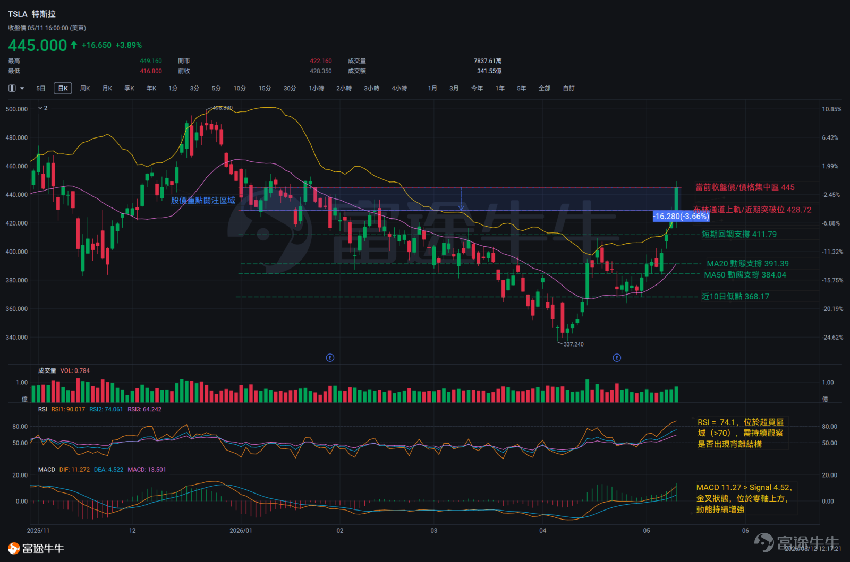Switch to the 5分 interval
The height and width of the screenshot is (562, 850).
tap(216, 88)
